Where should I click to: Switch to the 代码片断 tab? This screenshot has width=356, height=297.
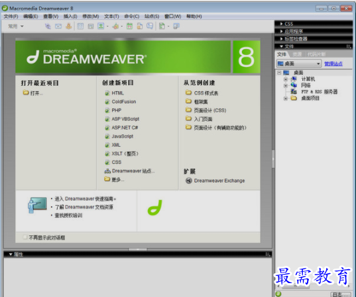pos(316,54)
